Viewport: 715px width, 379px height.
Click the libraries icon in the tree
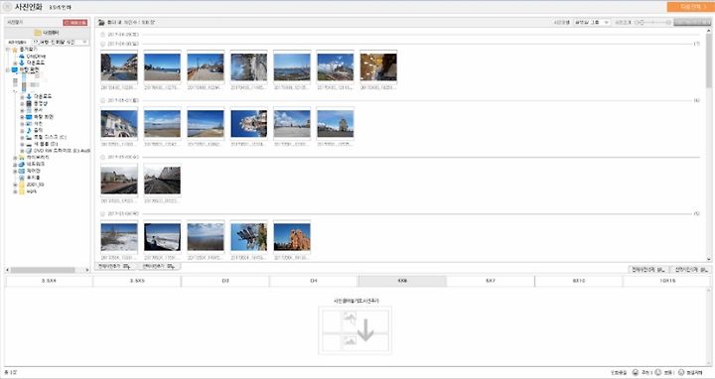(x=22, y=157)
